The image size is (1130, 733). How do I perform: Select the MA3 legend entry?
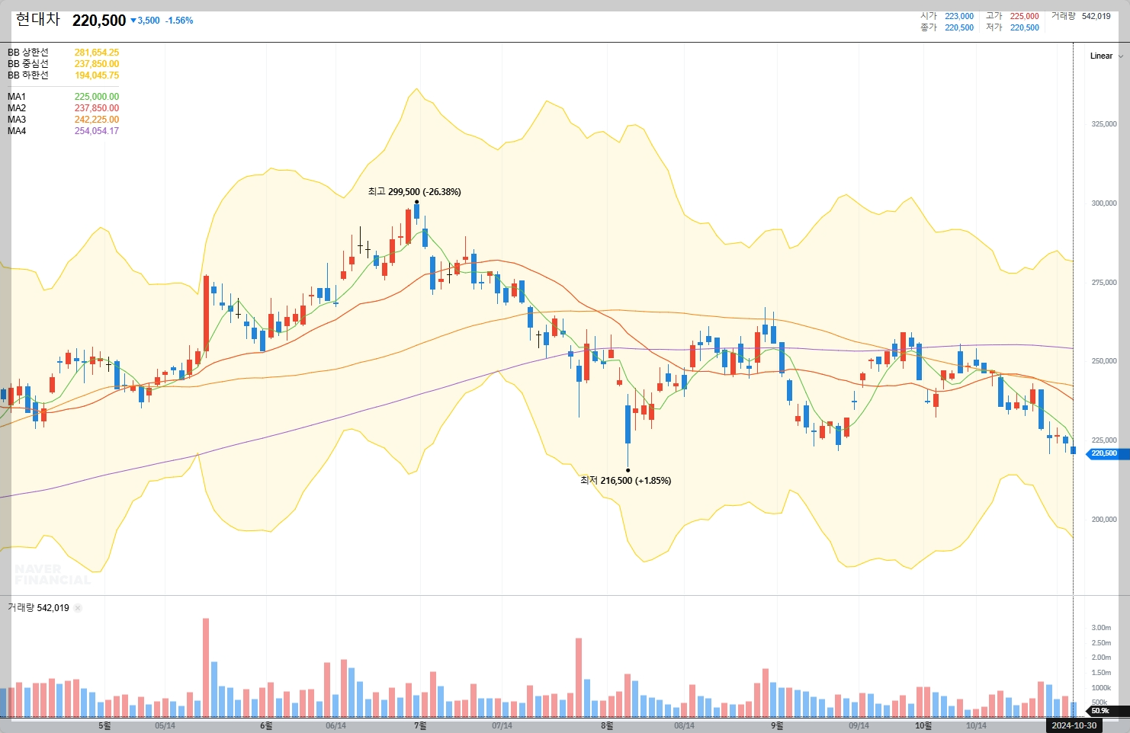tap(17, 120)
